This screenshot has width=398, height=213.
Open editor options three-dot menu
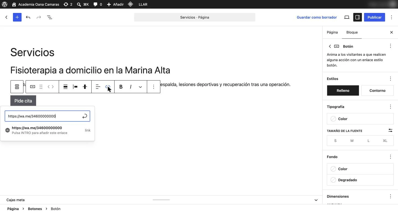point(392,17)
